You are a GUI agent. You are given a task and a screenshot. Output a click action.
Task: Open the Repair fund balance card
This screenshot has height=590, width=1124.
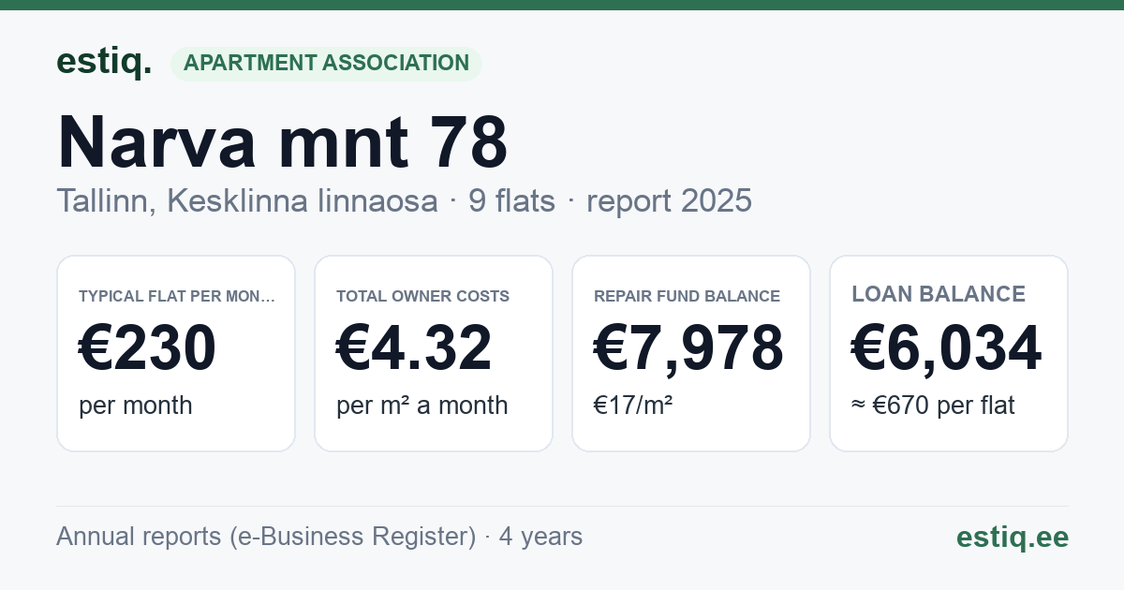click(691, 353)
